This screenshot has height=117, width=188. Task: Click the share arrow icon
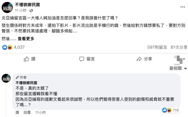click(x=139, y=59)
